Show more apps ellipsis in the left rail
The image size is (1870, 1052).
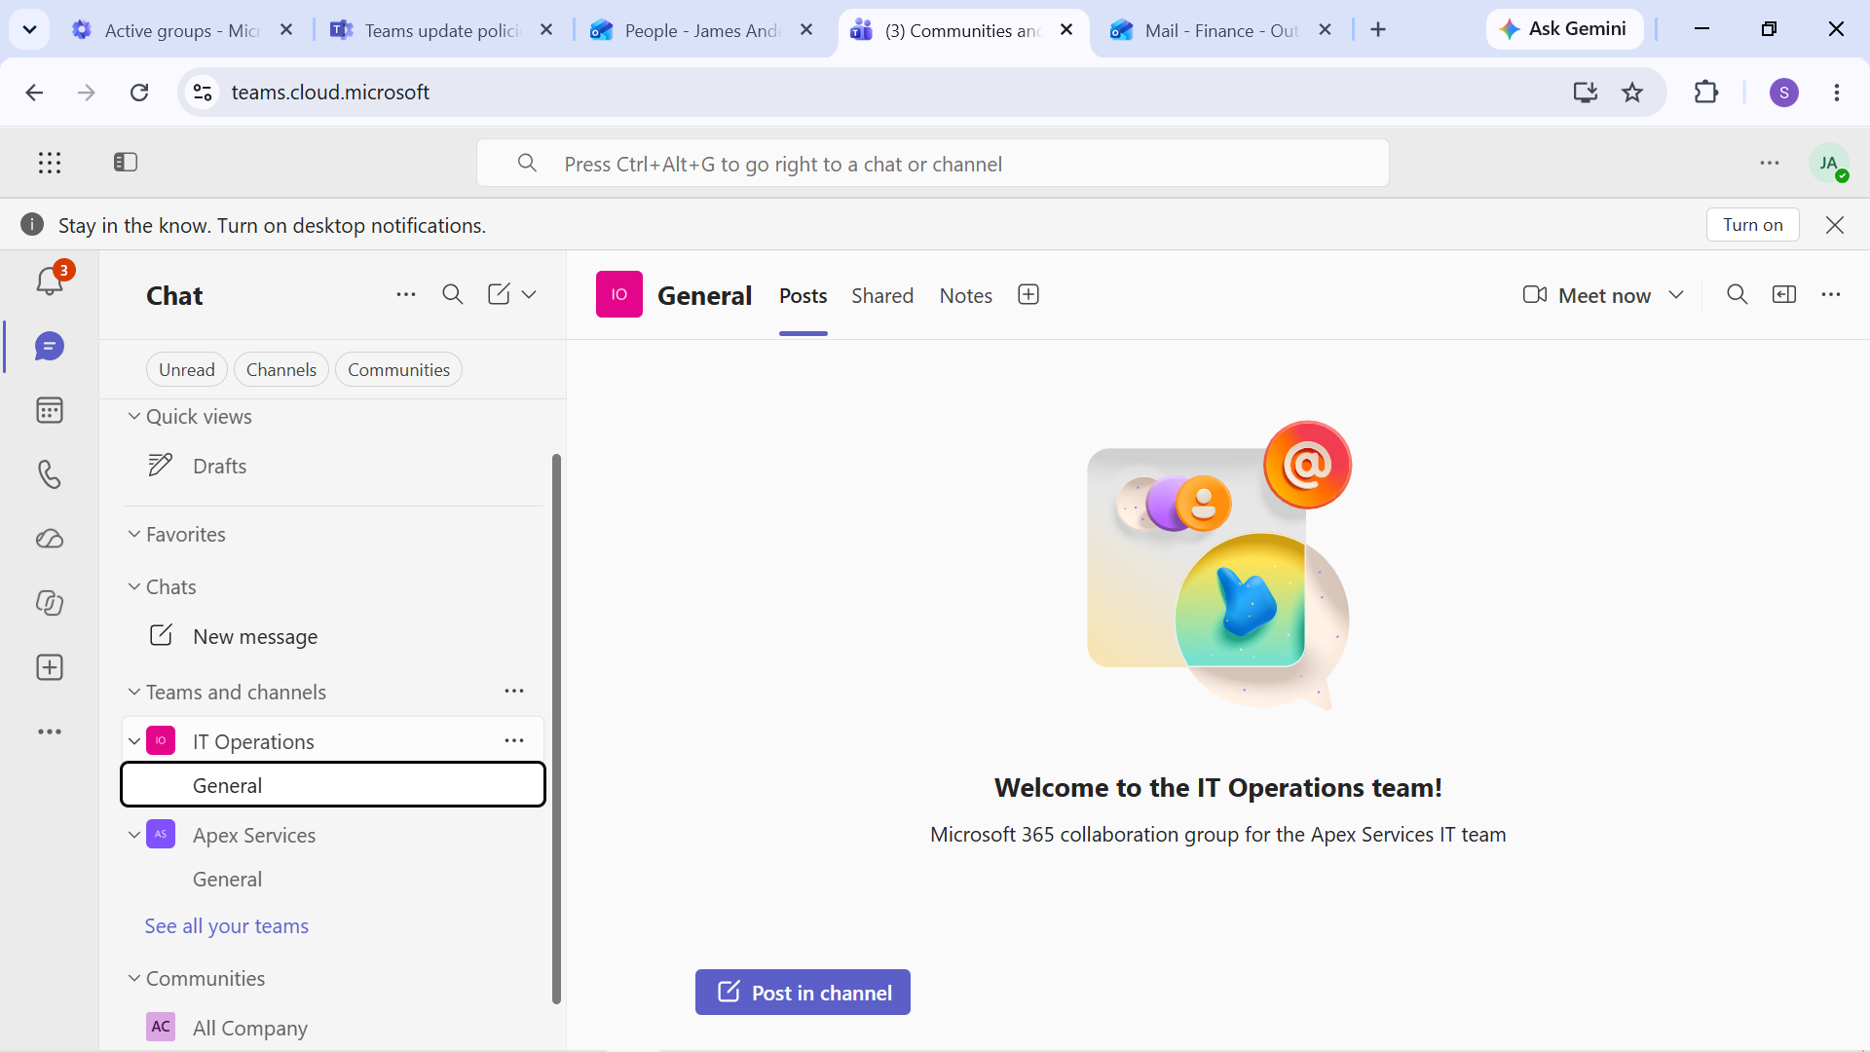pos(50,732)
